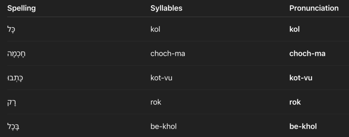Select 'rok' in the Syllables column
Viewport: 349px width, 137px height.
(156, 102)
